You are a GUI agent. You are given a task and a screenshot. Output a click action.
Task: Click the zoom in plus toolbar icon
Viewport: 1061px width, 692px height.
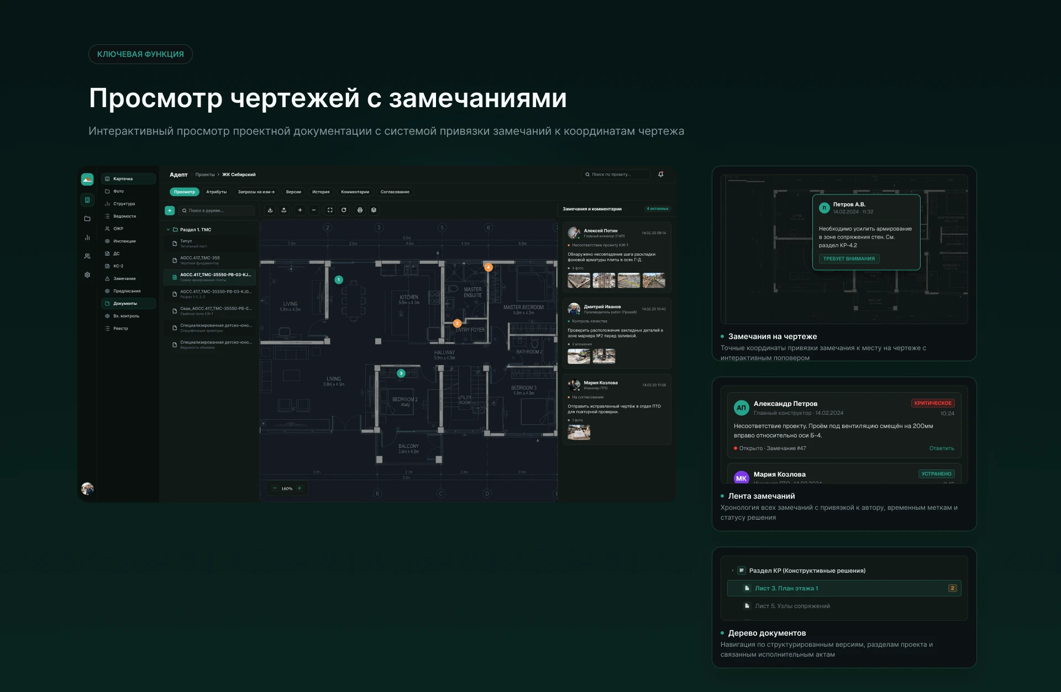[300, 210]
